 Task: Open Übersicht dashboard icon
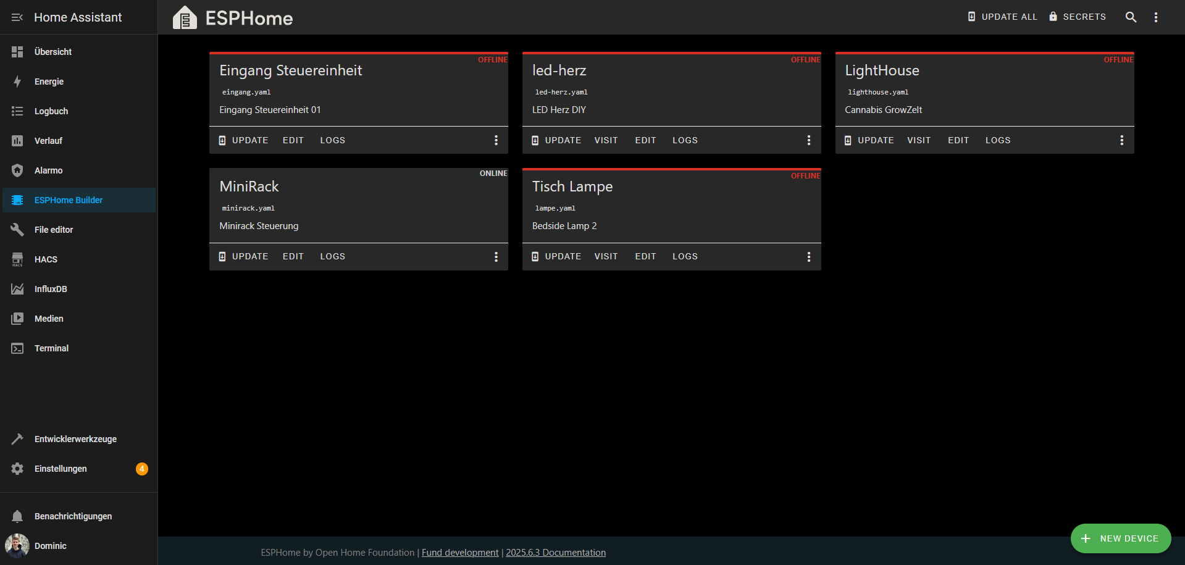[x=17, y=52]
